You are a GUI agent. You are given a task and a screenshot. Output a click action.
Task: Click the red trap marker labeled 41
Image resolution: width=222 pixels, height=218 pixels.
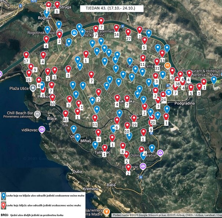(x=66, y=114)
